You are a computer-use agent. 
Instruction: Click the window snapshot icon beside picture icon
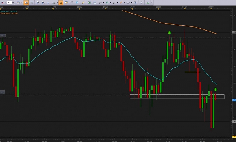(x=95, y=3)
